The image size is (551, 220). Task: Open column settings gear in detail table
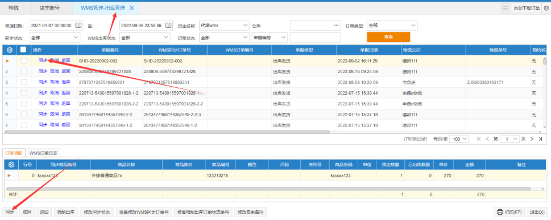click(11, 164)
